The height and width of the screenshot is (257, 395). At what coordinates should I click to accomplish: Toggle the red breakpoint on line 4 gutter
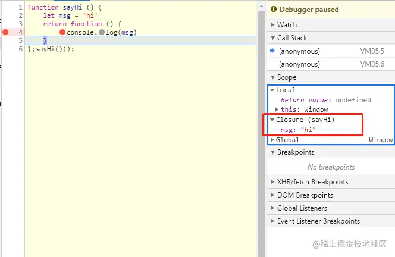(5, 32)
